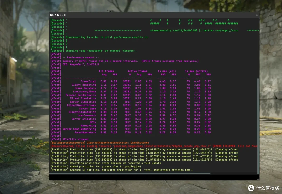Click the 'ClientSimulateFrame' row label
The width and height of the screenshot is (282, 194).
click(x=81, y=105)
